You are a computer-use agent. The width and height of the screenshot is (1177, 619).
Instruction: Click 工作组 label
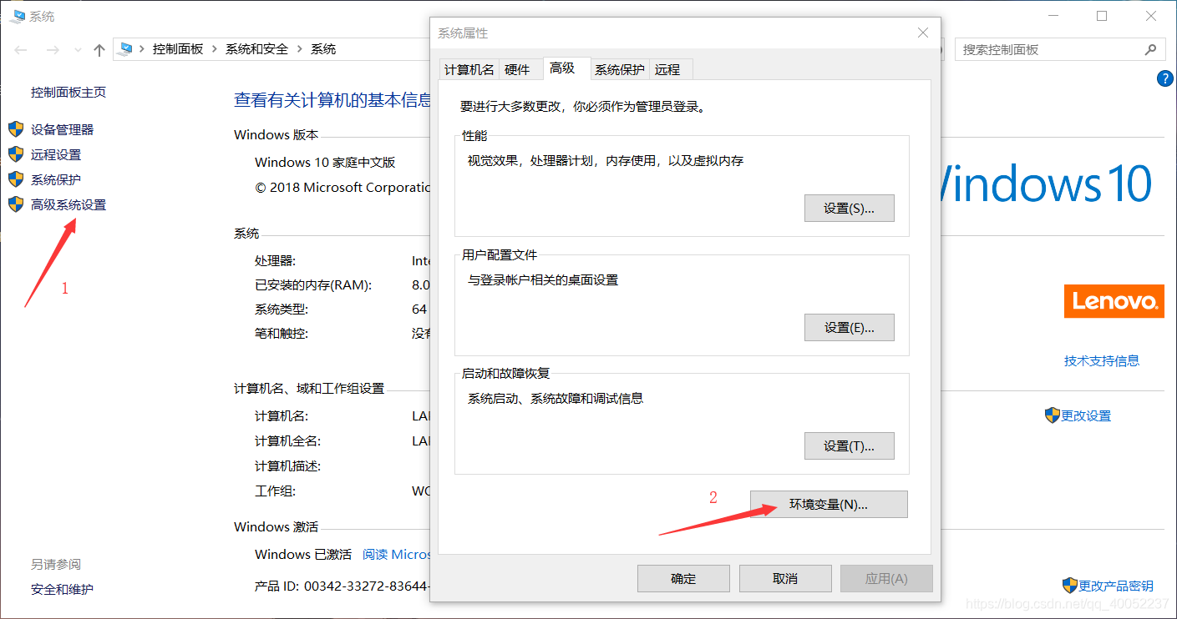276,491
